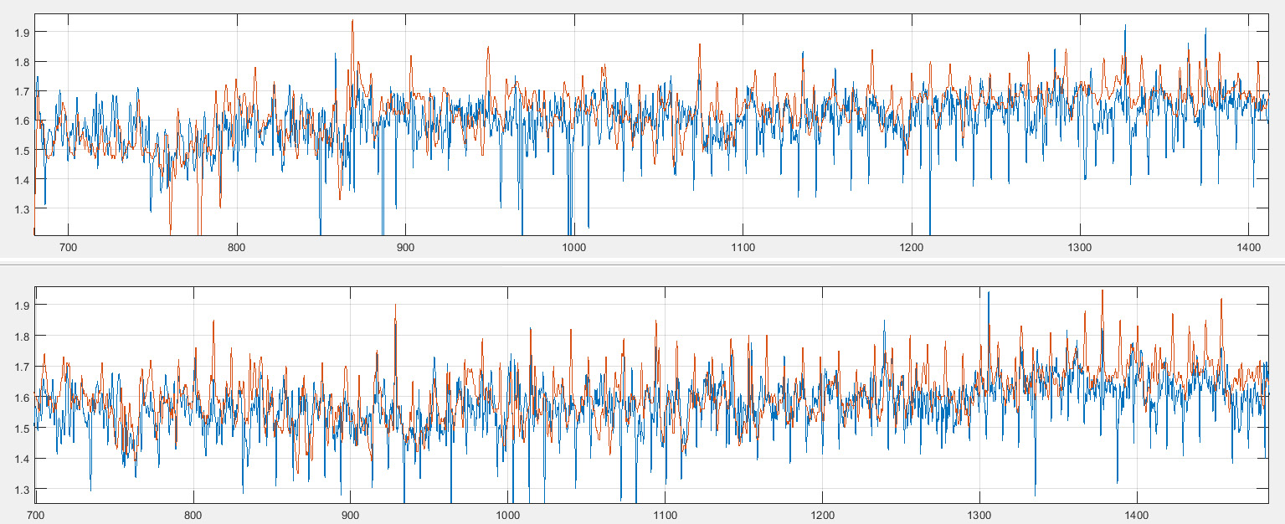Screen dimensions: 1285x524
Task: Click orange peak near 930 in lower plot
Action: click(x=395, y=306)
